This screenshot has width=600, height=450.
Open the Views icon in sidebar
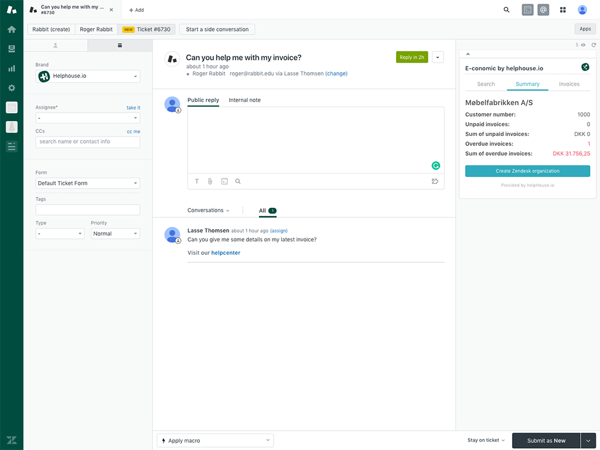pos(11,49)
